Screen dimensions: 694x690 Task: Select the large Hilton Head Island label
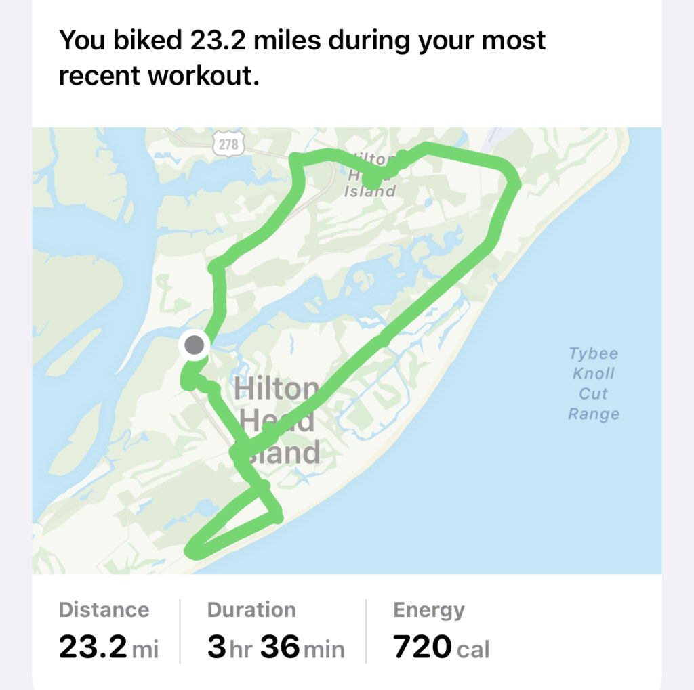tap(277, 421)
